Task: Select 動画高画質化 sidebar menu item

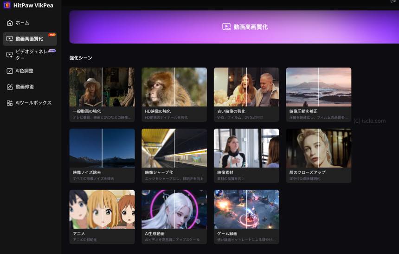Action: tap(30, 38)
